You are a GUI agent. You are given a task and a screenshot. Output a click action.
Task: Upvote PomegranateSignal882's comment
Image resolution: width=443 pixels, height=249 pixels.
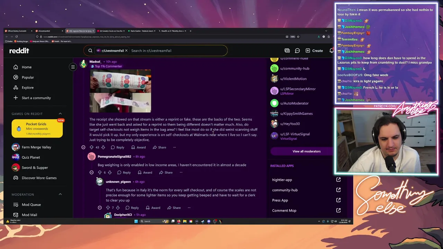pos(100,173)
